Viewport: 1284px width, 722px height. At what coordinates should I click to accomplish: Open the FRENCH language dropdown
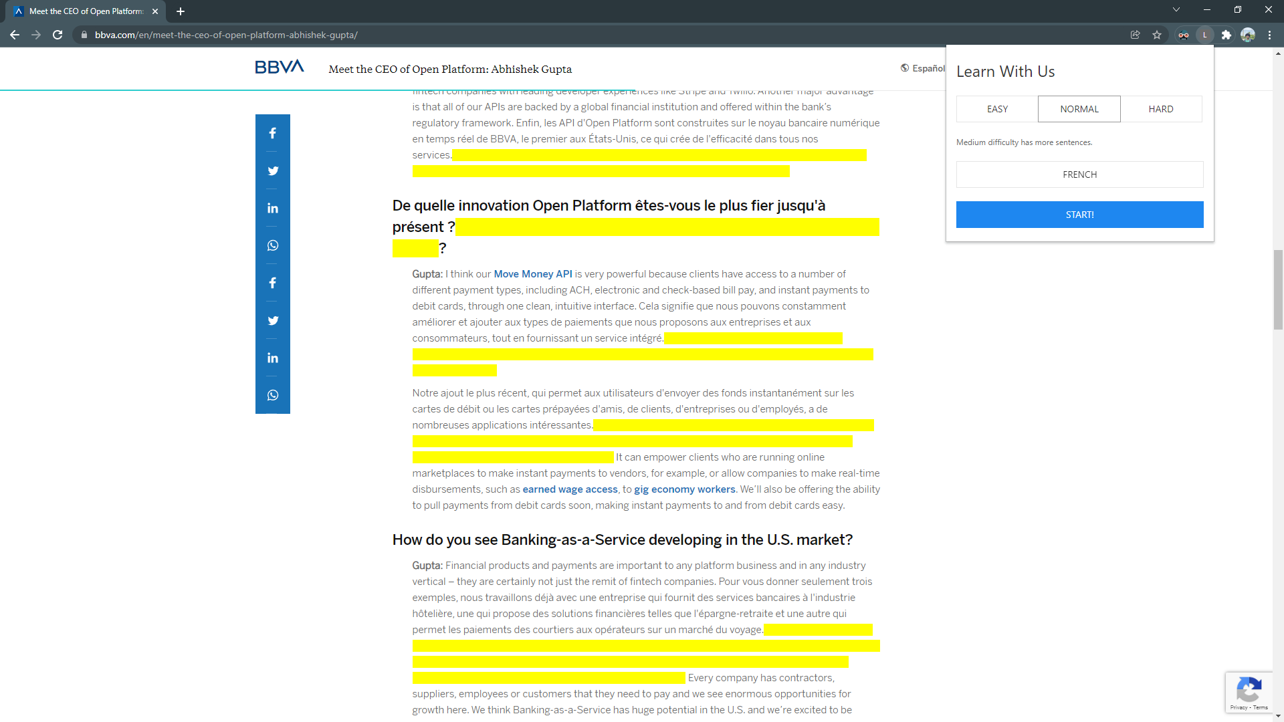click(x=1079, y=174)
